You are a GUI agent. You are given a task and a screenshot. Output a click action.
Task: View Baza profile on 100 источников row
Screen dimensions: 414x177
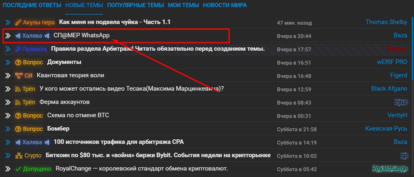[400, 142]
